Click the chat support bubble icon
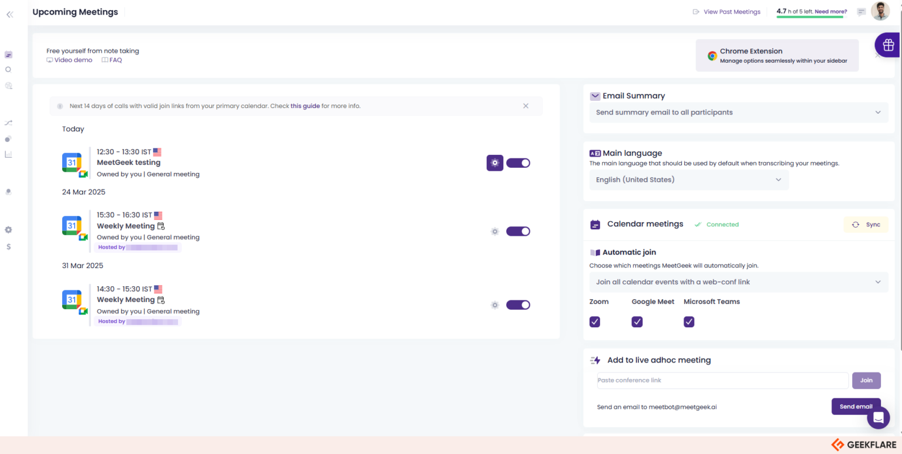 tap(878, 417)
